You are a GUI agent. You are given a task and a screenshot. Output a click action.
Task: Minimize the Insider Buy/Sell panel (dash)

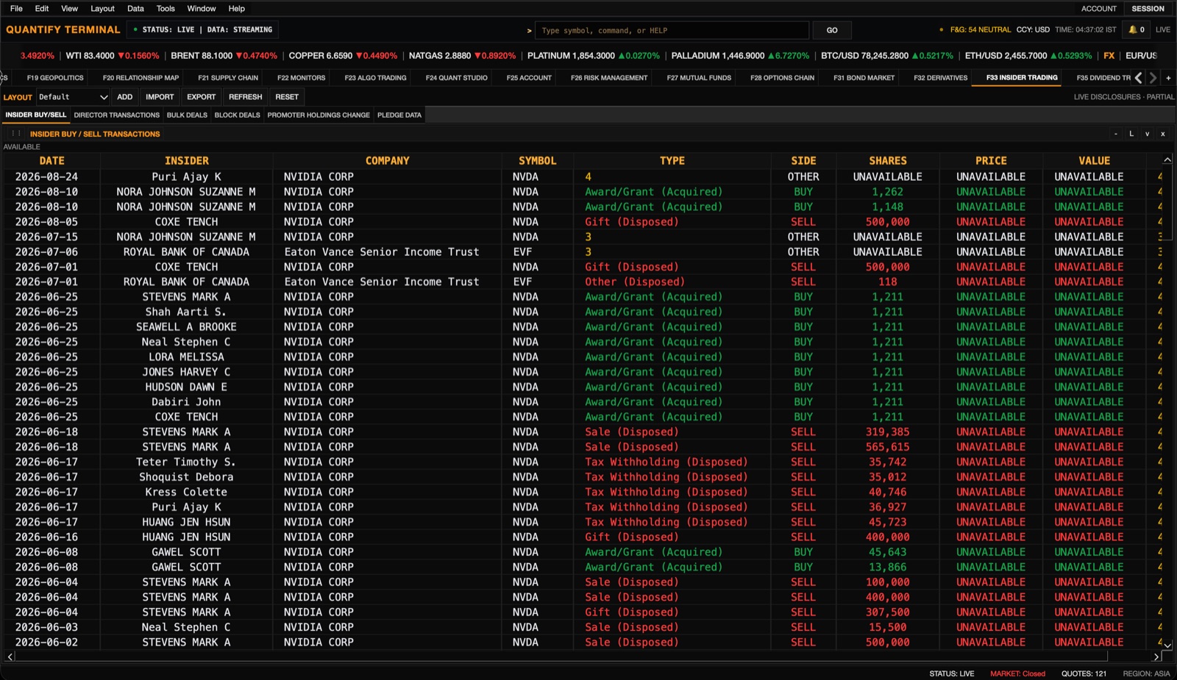point(1116,134)
